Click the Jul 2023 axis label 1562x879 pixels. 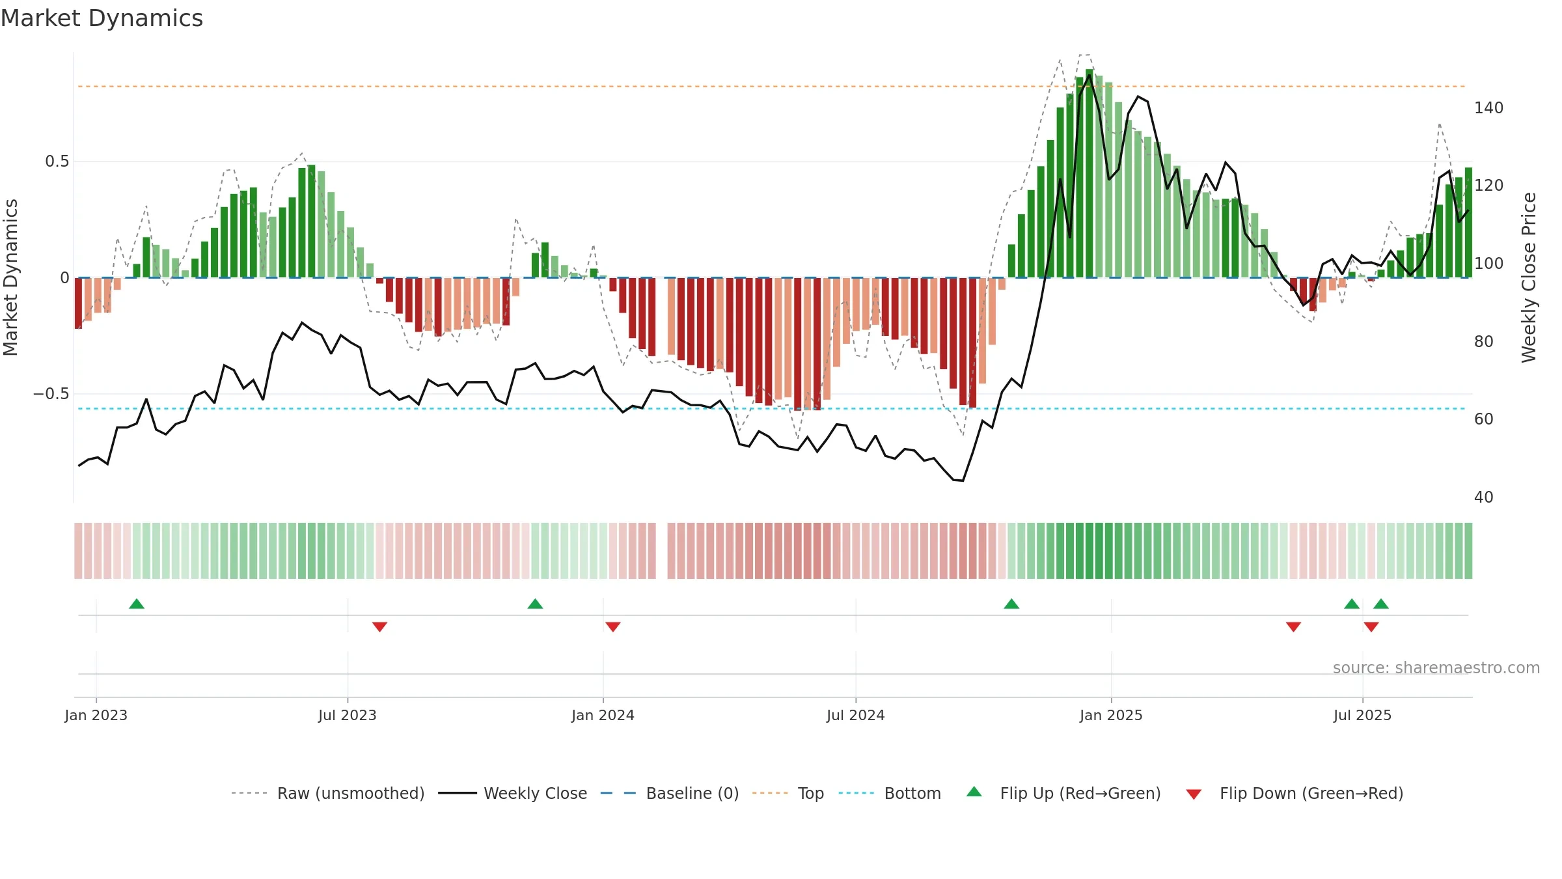tap(348, 715)
